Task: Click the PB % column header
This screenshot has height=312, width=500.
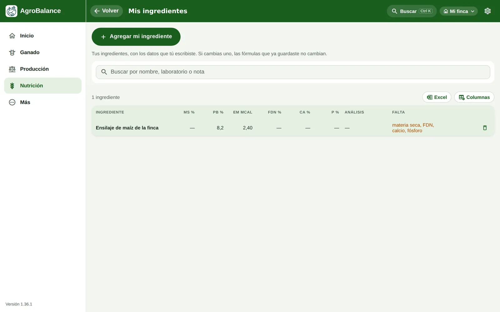Action: click(218, 112)
